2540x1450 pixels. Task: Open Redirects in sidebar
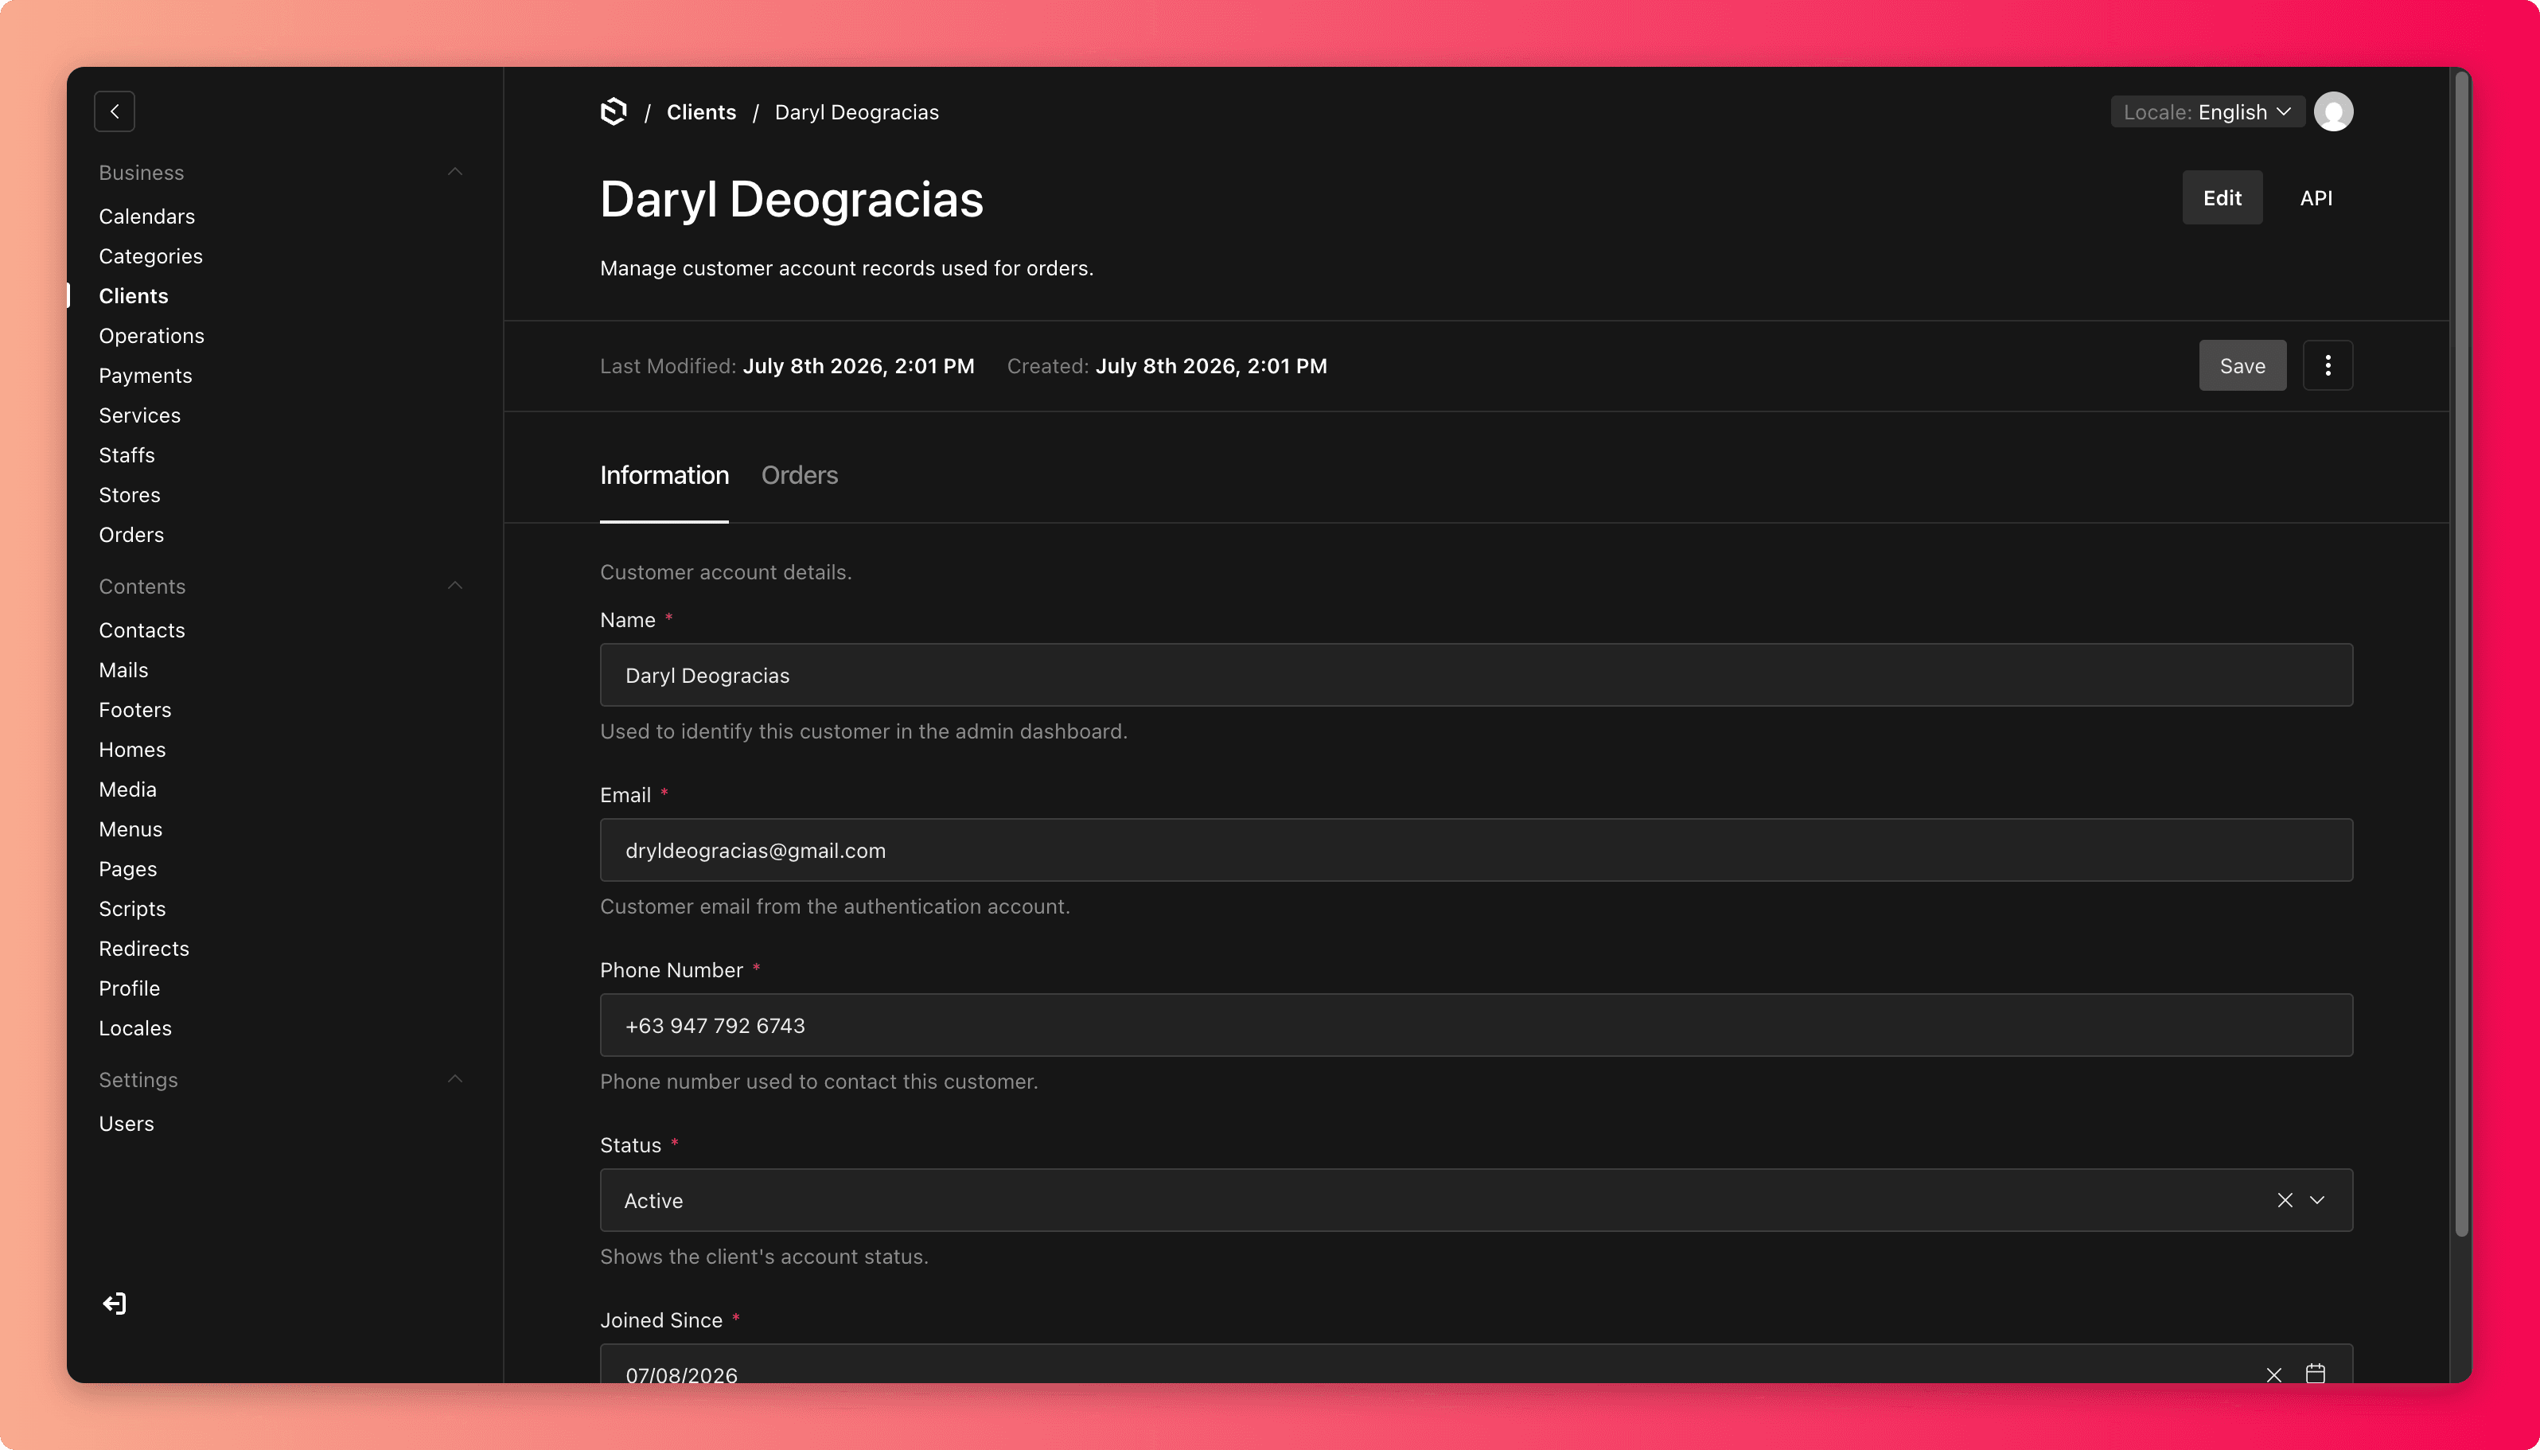(x=143, y=949)
